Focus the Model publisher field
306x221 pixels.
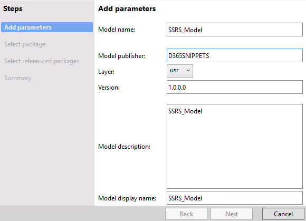click(235, 55)
